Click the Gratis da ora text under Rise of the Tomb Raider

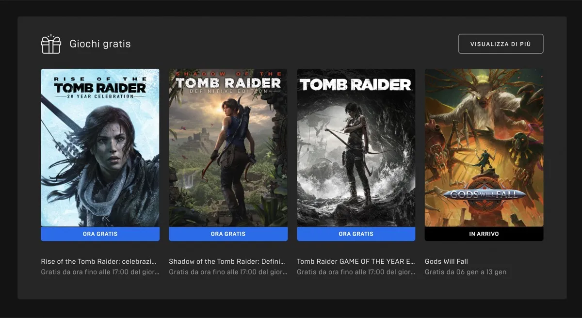coord(98,272)
